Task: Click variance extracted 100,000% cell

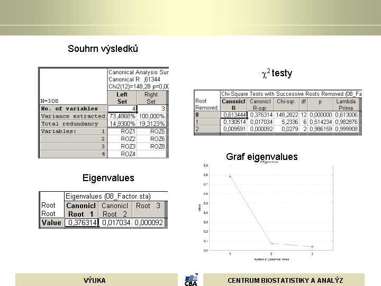Action: 151,116
